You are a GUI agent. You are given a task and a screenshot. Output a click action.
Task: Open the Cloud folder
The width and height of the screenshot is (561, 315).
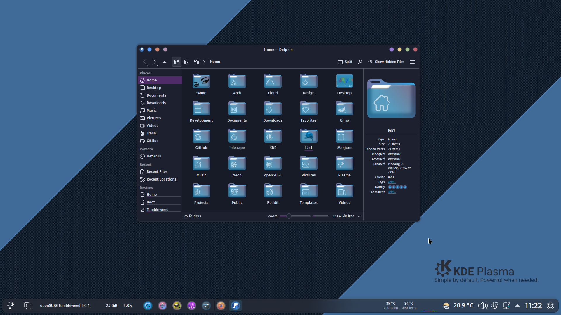pos(273,84)
